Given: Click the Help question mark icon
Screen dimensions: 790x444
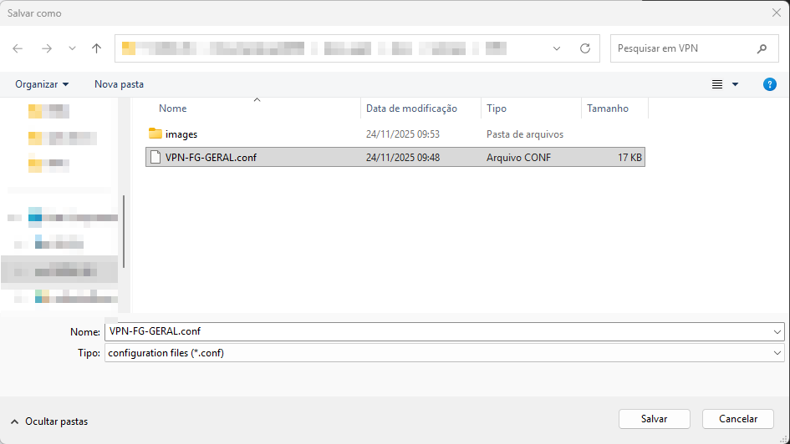Looking at the screenshot, I should pyautogui.click(x=770, y=84).
